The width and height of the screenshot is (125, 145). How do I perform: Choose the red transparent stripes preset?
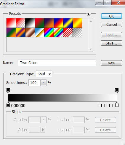[68, 33]
